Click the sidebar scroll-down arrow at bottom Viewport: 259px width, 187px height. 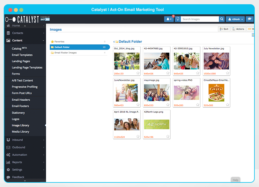[25, 181]
